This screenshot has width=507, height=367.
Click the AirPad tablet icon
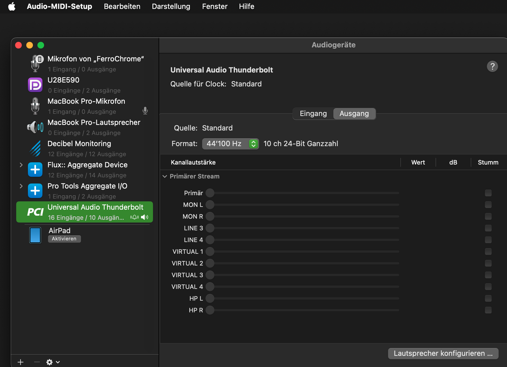coord(35,235)
